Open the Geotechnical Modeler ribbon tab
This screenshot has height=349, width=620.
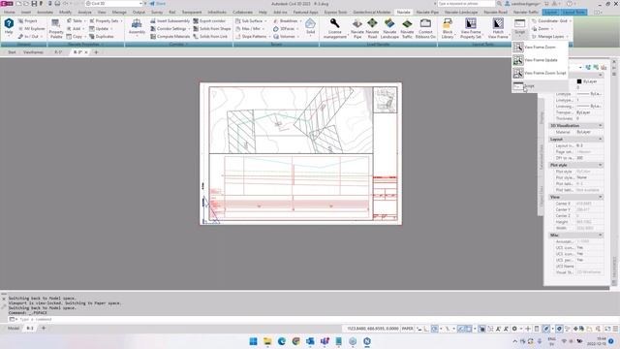point(372,13)
